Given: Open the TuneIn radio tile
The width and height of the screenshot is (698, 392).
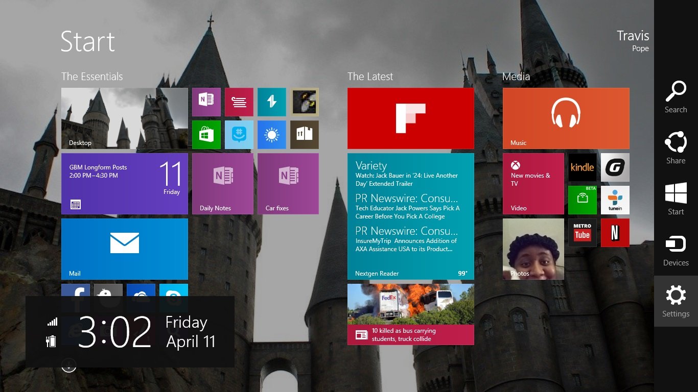Looking at the screenshot, I should (x=615, y=200).
